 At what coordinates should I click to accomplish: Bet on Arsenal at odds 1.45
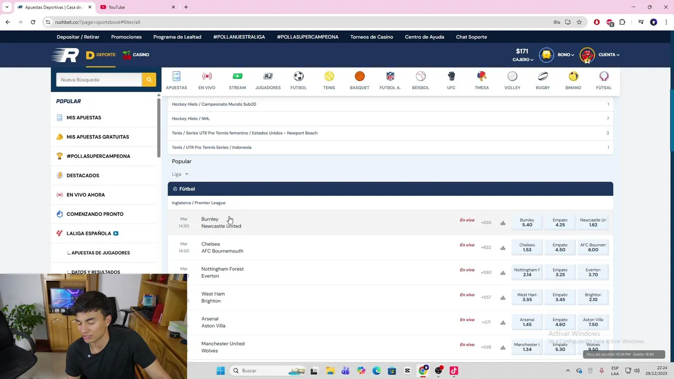[x=527, y=322]
